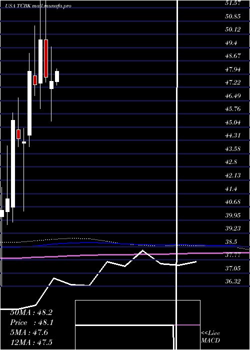
Task: Click price label 46.49
Action: 233,96
